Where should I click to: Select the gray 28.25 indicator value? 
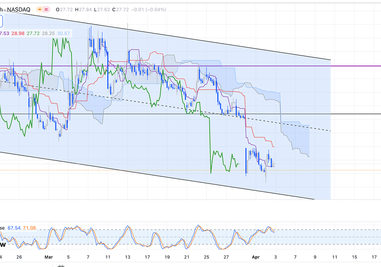(x=48, y=34)
